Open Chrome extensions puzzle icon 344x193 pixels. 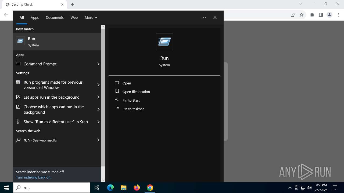[x=312, y=15]
